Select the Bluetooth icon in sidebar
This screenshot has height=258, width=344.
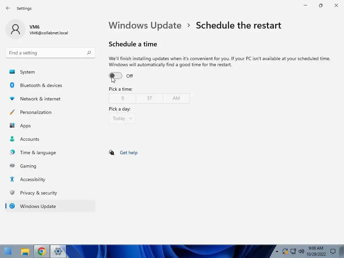[12, 85]
